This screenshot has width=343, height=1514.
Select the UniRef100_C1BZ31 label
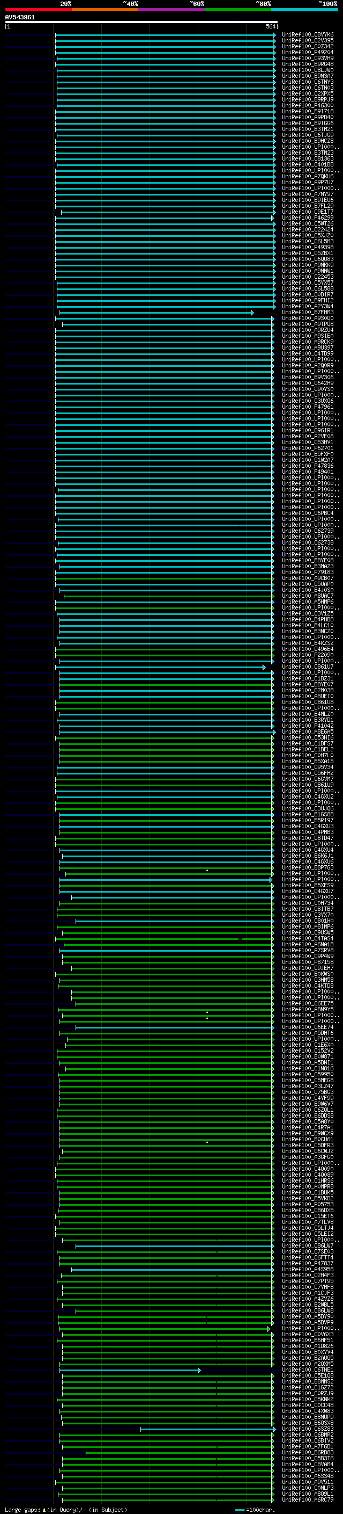tap(307, 678)
